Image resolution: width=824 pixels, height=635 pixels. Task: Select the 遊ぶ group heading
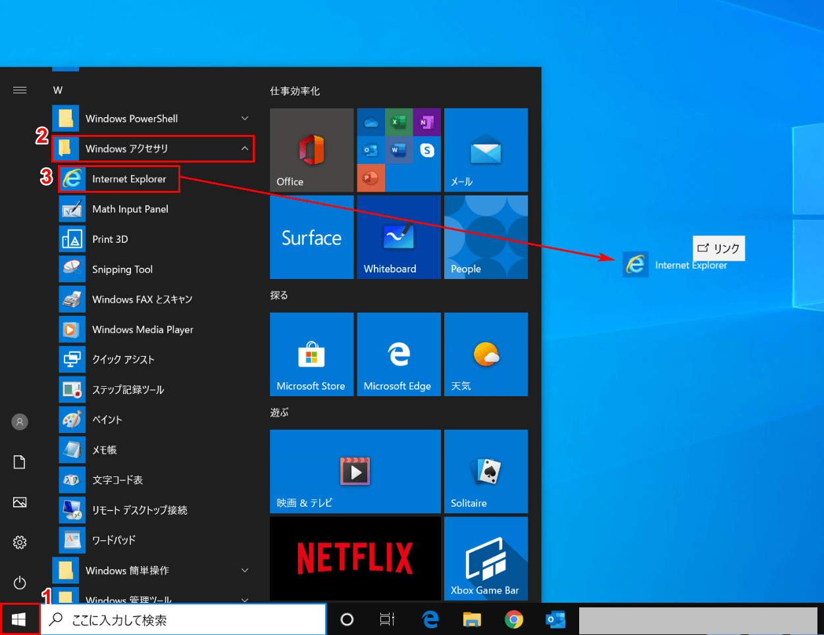279,413
